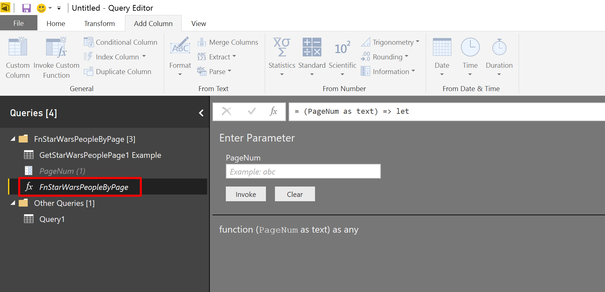Collapse the Queries pane with chevron
The image size is (605, 292).
pyautogui.click(x=201, y=113)
